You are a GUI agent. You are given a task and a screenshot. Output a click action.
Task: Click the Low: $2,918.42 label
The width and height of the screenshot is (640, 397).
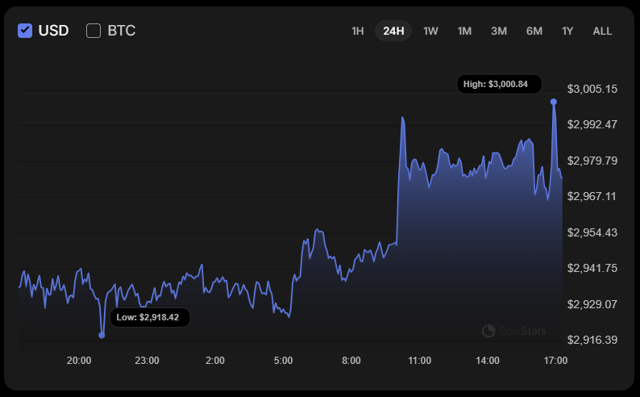tap(148, 317)
